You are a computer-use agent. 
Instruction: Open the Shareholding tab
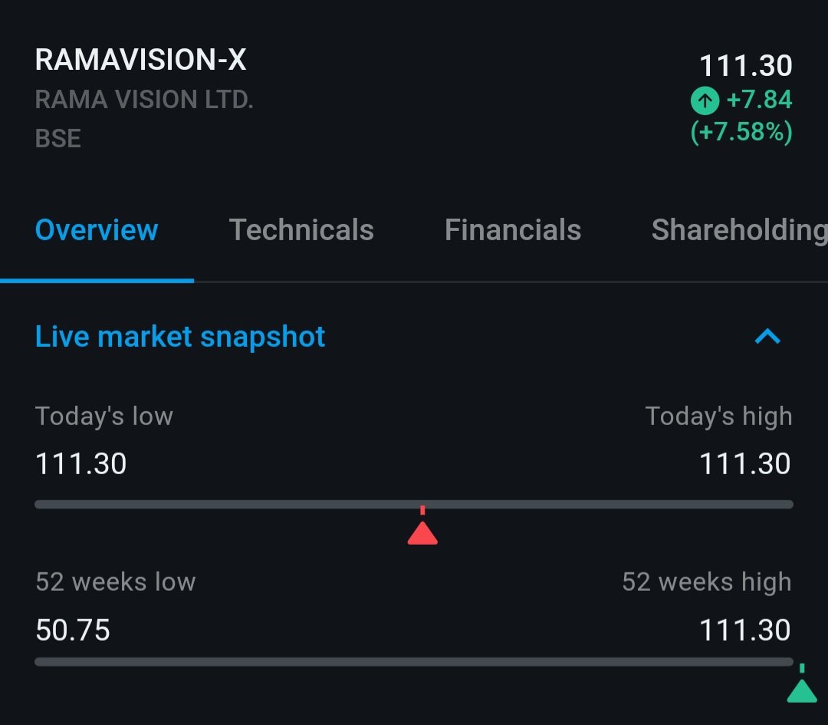[739, 230]
